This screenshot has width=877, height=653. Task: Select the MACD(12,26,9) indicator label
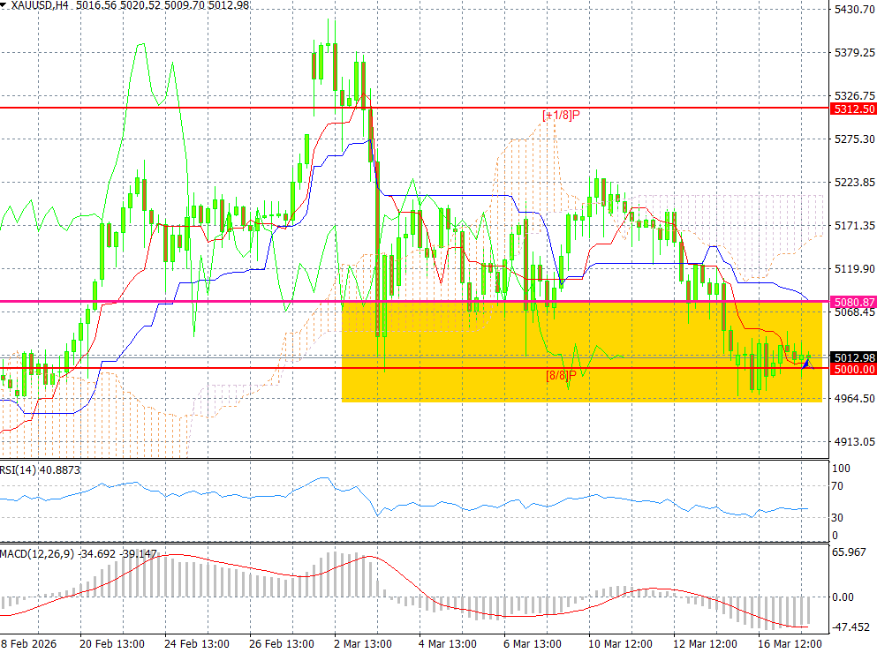(79, 554)
